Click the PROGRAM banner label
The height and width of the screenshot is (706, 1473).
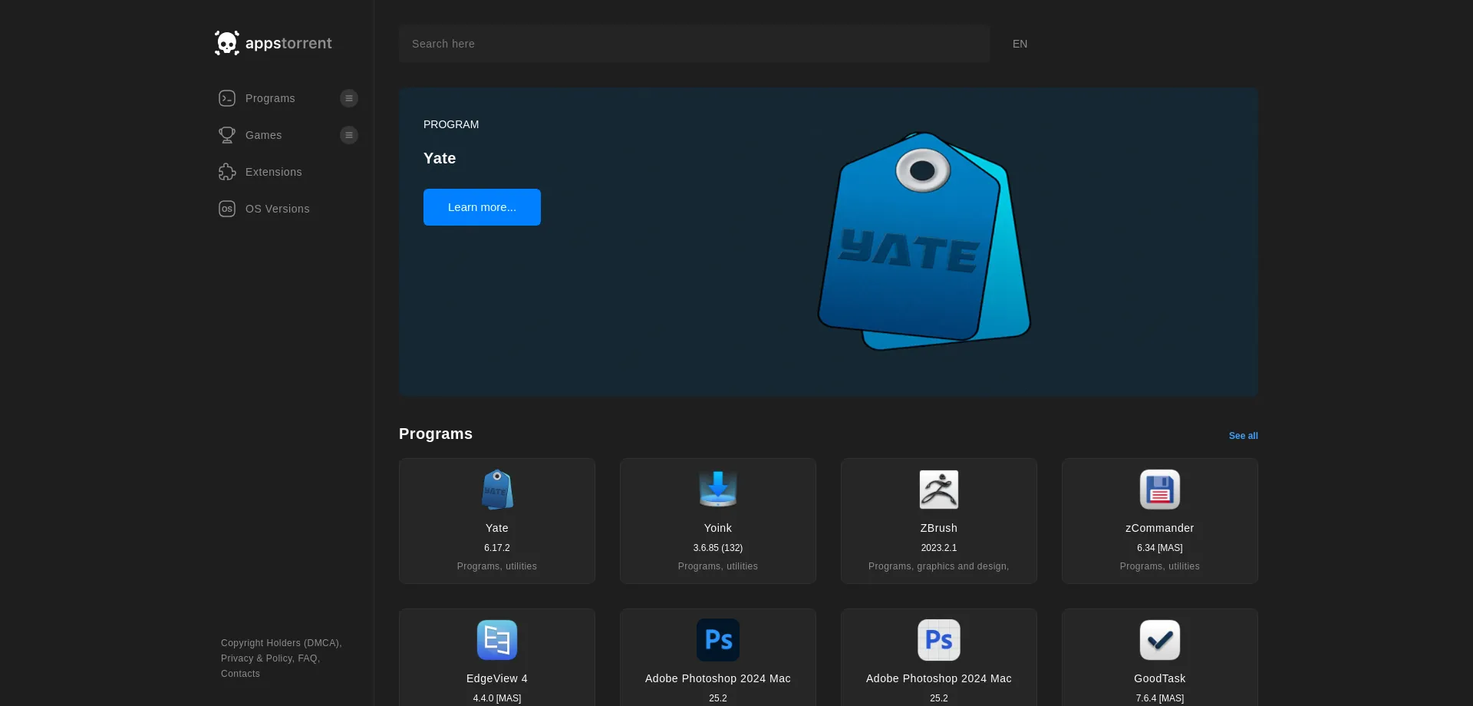click(x=451, y=124)
